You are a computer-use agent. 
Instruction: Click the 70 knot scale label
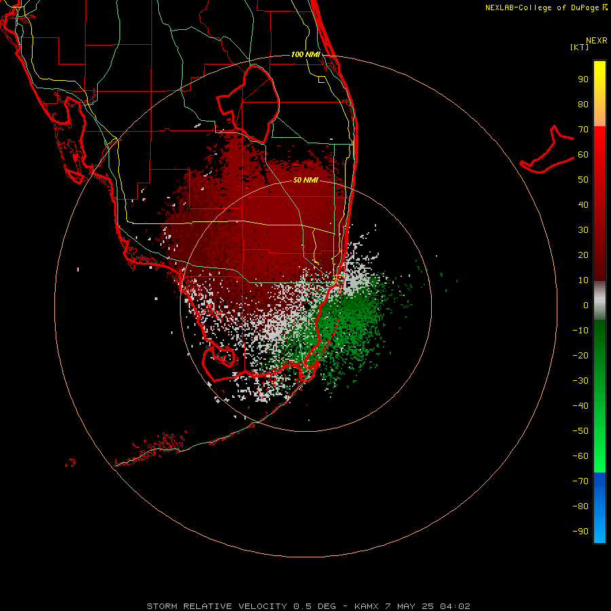[583, 130]
